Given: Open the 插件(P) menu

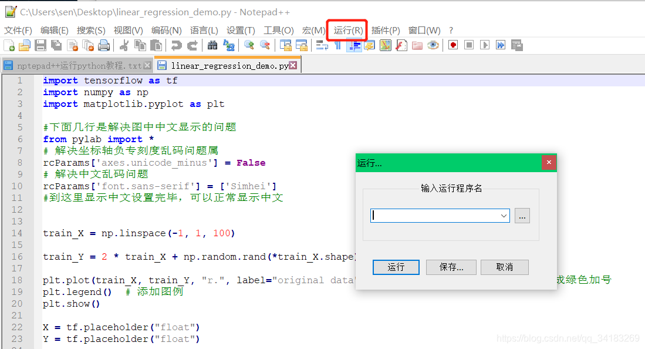Looking at the screenshot, I should (386, 31).
